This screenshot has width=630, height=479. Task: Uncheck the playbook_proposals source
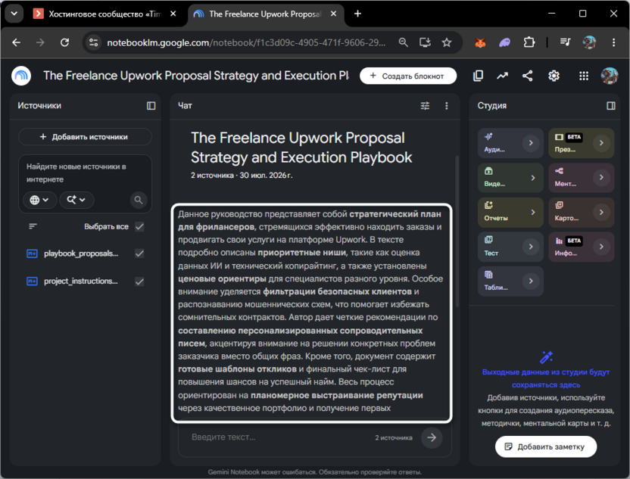(x=139, y=253)
